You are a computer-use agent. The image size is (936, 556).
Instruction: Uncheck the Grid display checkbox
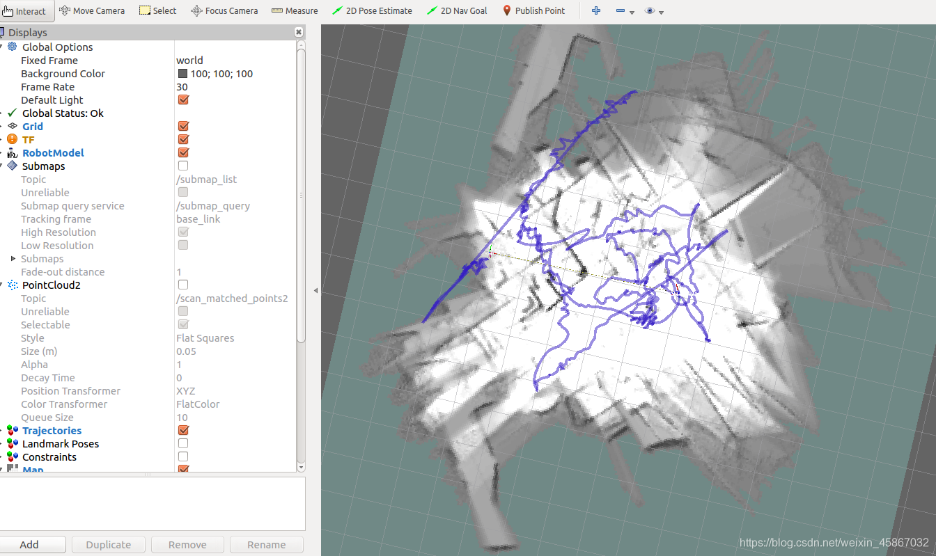click(183, 126)
